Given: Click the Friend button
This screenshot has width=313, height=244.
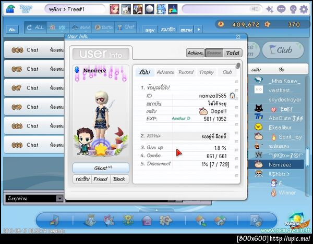Looking at the screenshot, I should coord(101,179).
